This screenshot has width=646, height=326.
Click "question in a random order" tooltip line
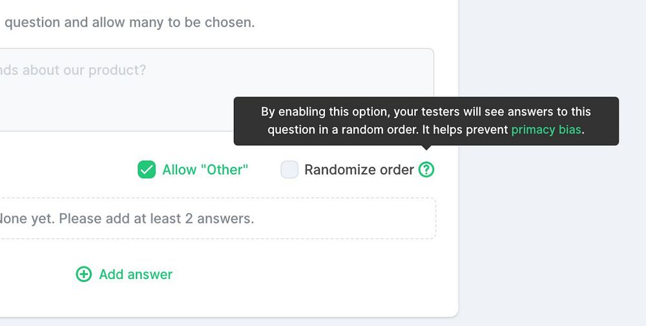(x=342, y=130)
